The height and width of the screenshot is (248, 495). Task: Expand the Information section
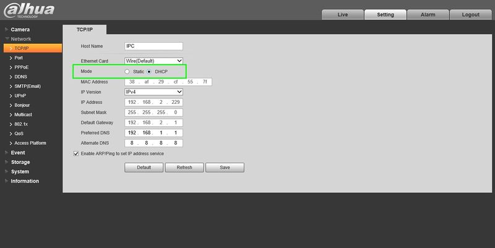[25, 181]
